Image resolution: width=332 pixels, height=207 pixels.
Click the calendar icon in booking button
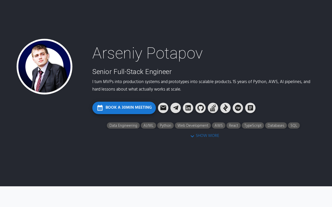click(100, 108)
